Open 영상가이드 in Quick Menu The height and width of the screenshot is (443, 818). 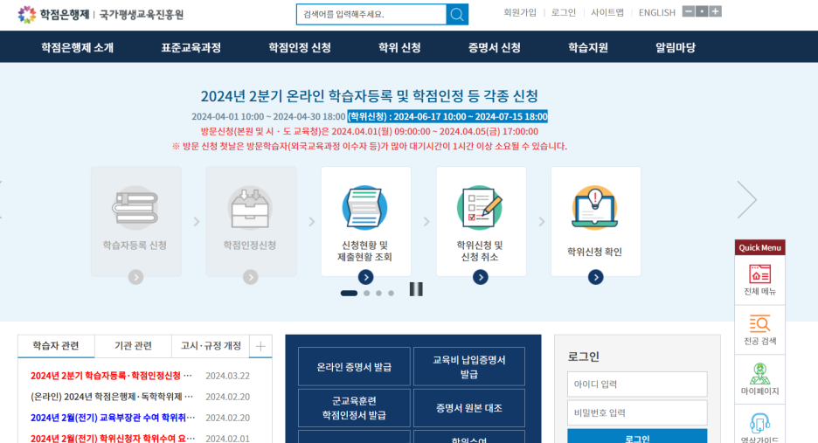point(759,425)
